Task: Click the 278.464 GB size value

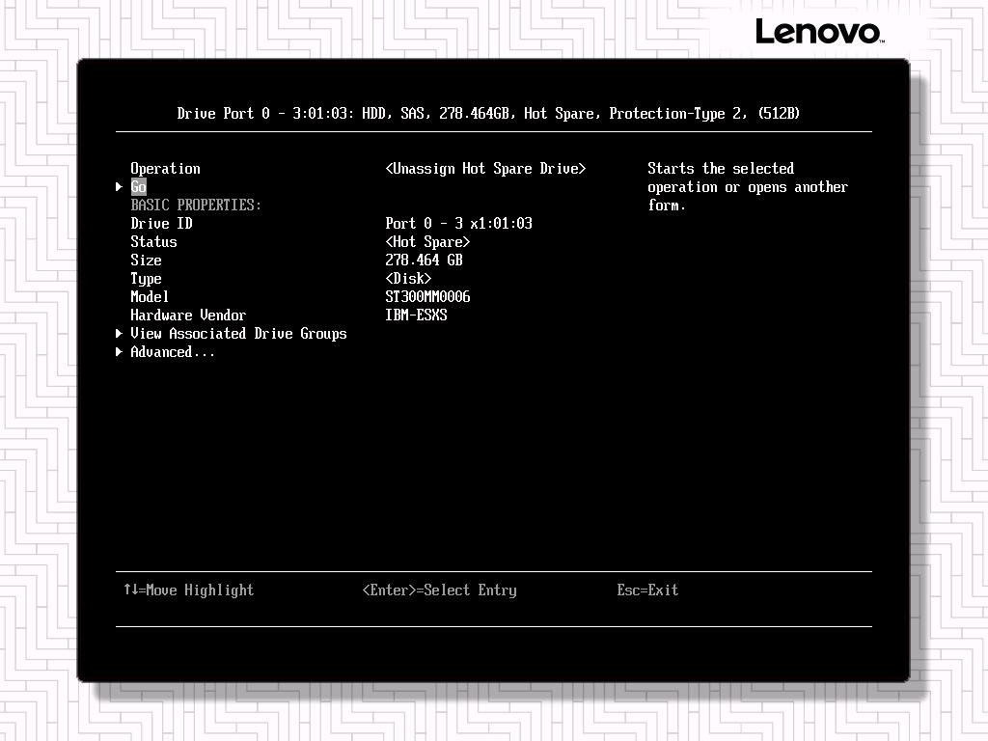Action: pyautogui.click(x=424, y=261)
